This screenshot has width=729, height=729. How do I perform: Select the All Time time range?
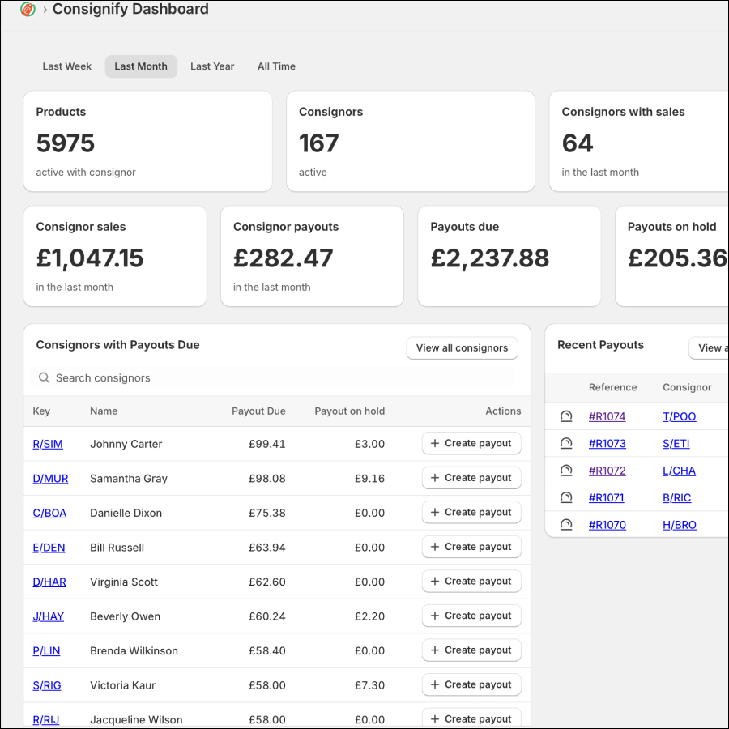[276, 66]
